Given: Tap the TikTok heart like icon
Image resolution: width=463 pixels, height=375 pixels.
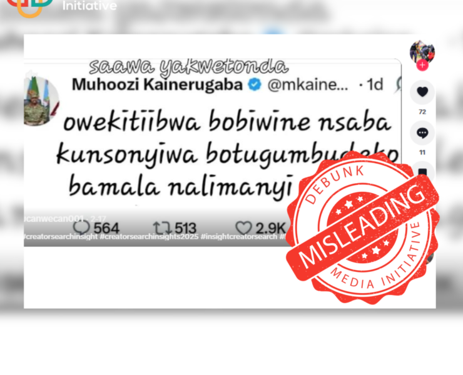Looking at the screenshot, I should pyautogui.click(x=422, y=92).
